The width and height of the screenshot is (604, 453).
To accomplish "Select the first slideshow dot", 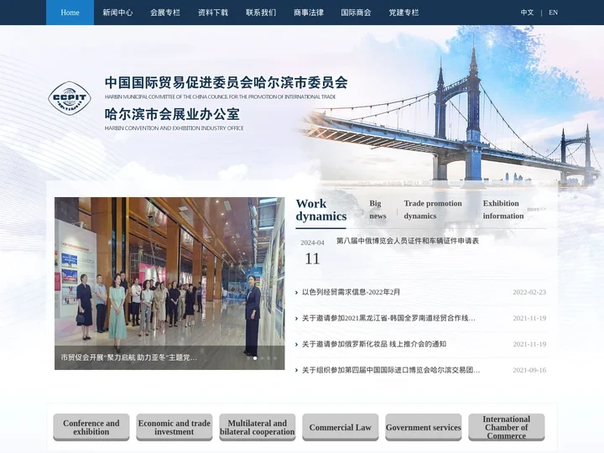I will [x=248, y=358].
